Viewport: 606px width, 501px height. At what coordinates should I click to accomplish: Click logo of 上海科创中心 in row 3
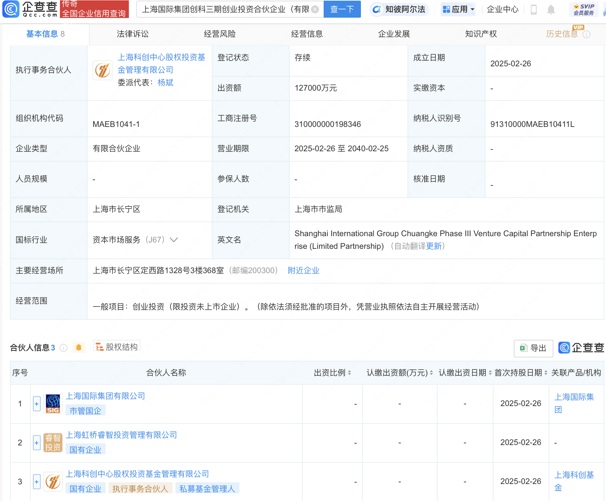(53, 482)
